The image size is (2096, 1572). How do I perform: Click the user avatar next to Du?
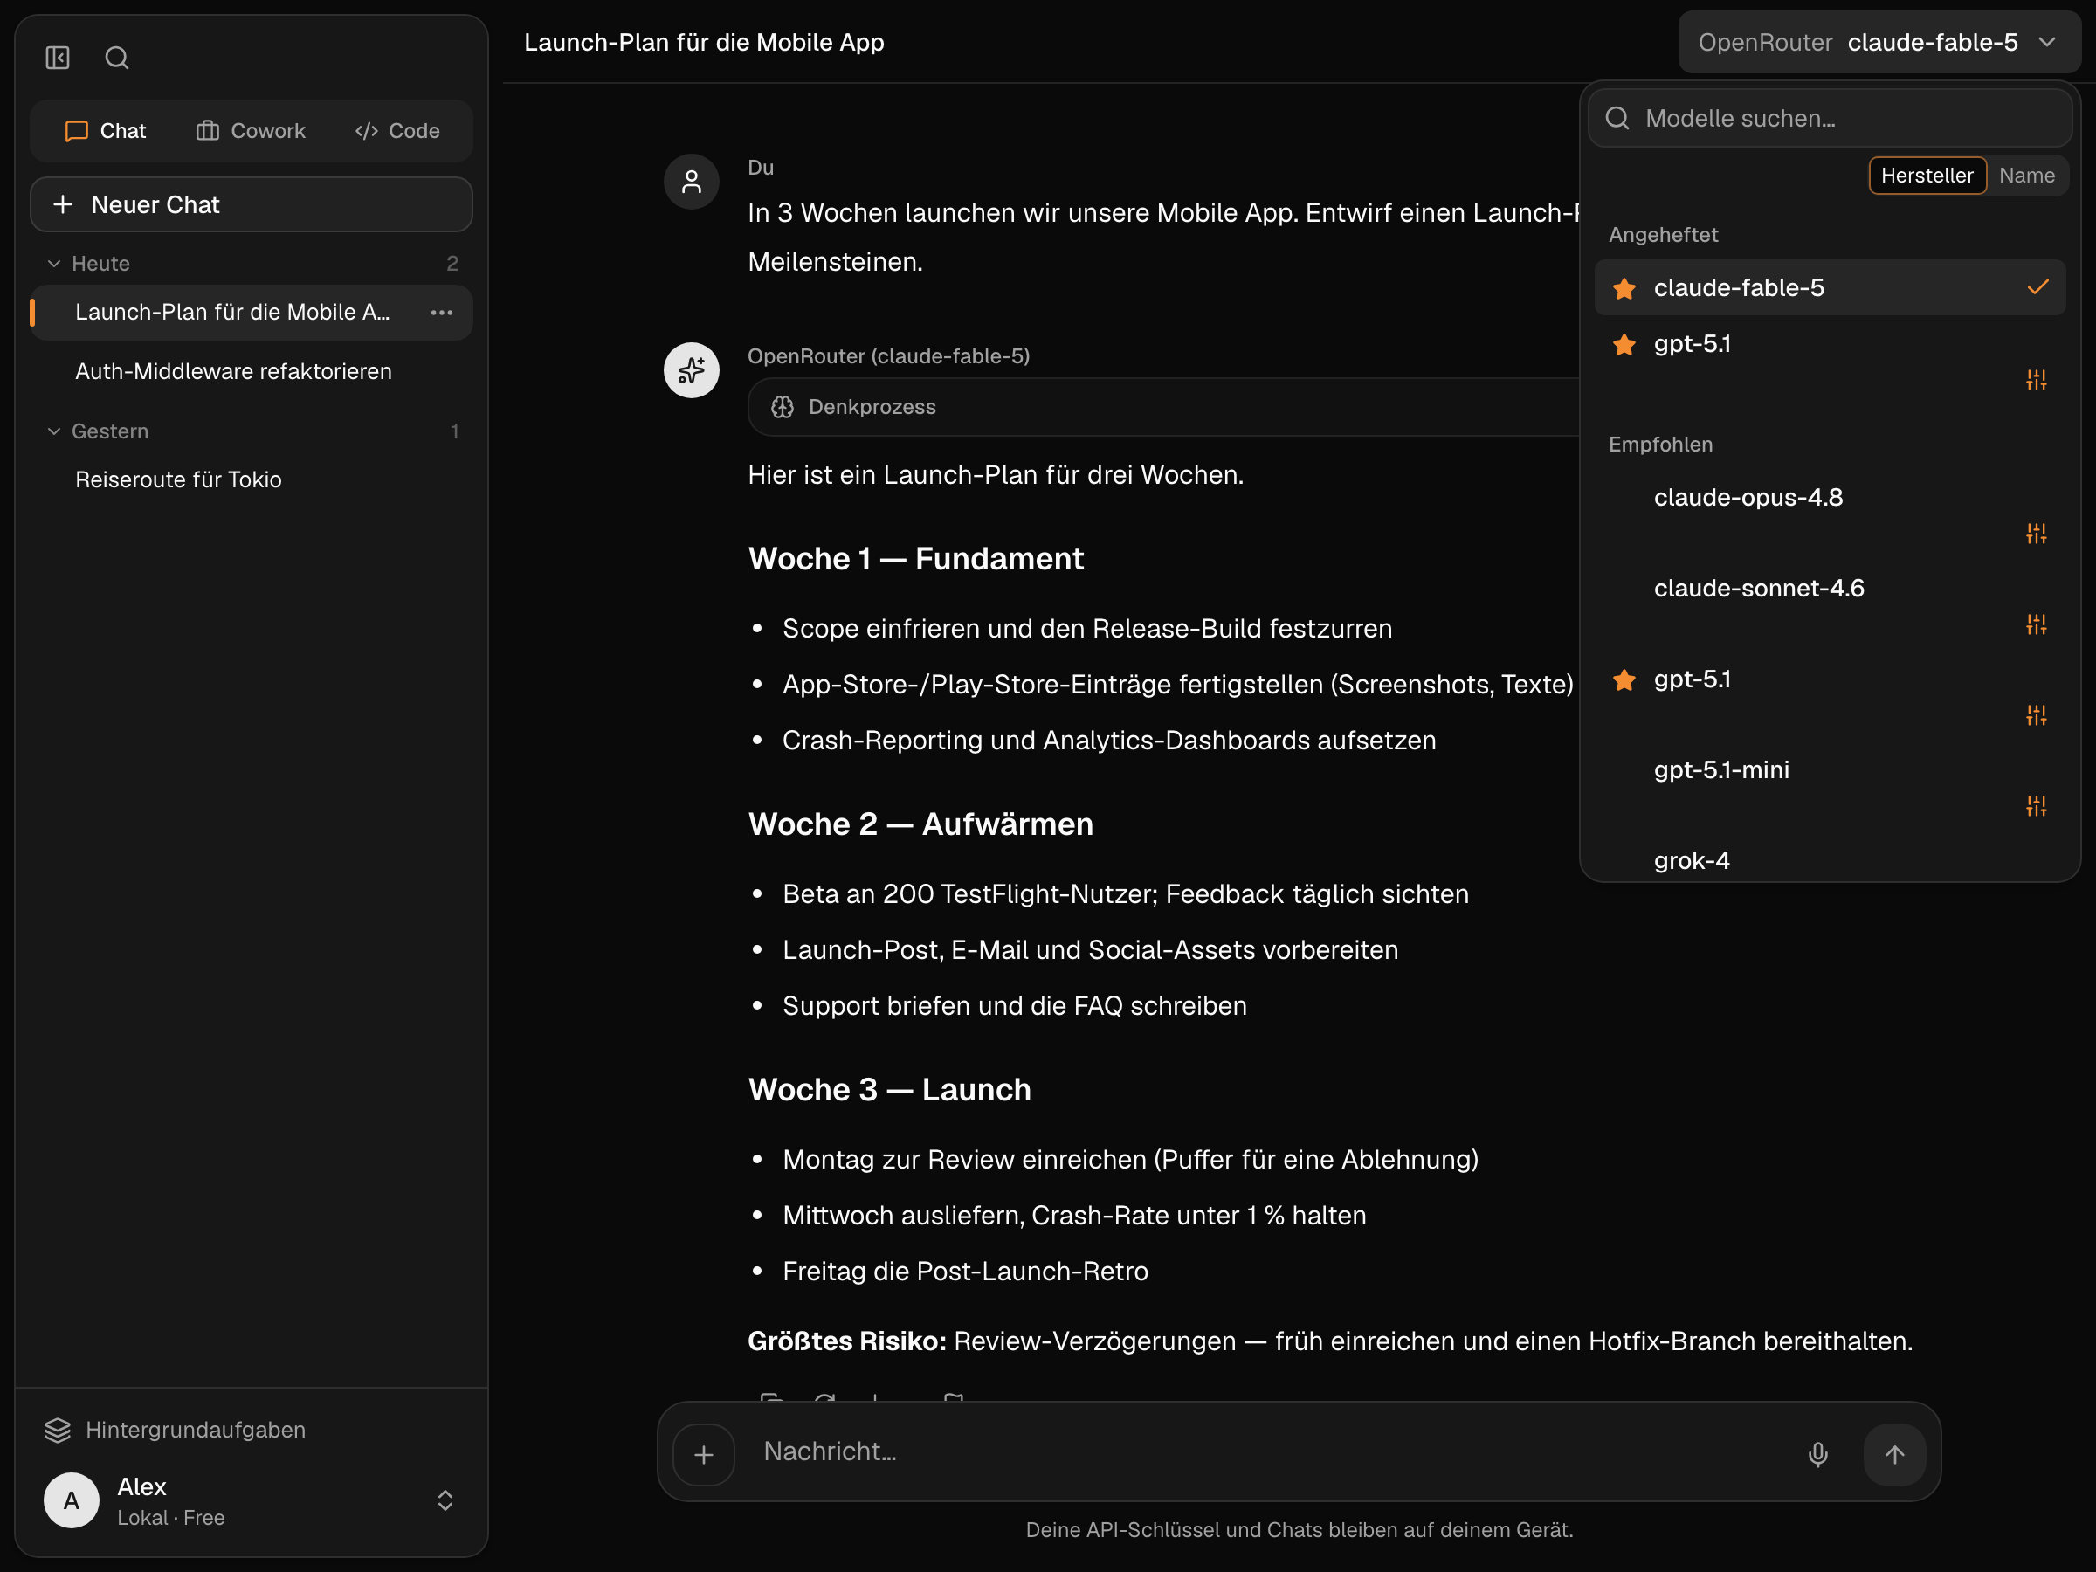692,182
